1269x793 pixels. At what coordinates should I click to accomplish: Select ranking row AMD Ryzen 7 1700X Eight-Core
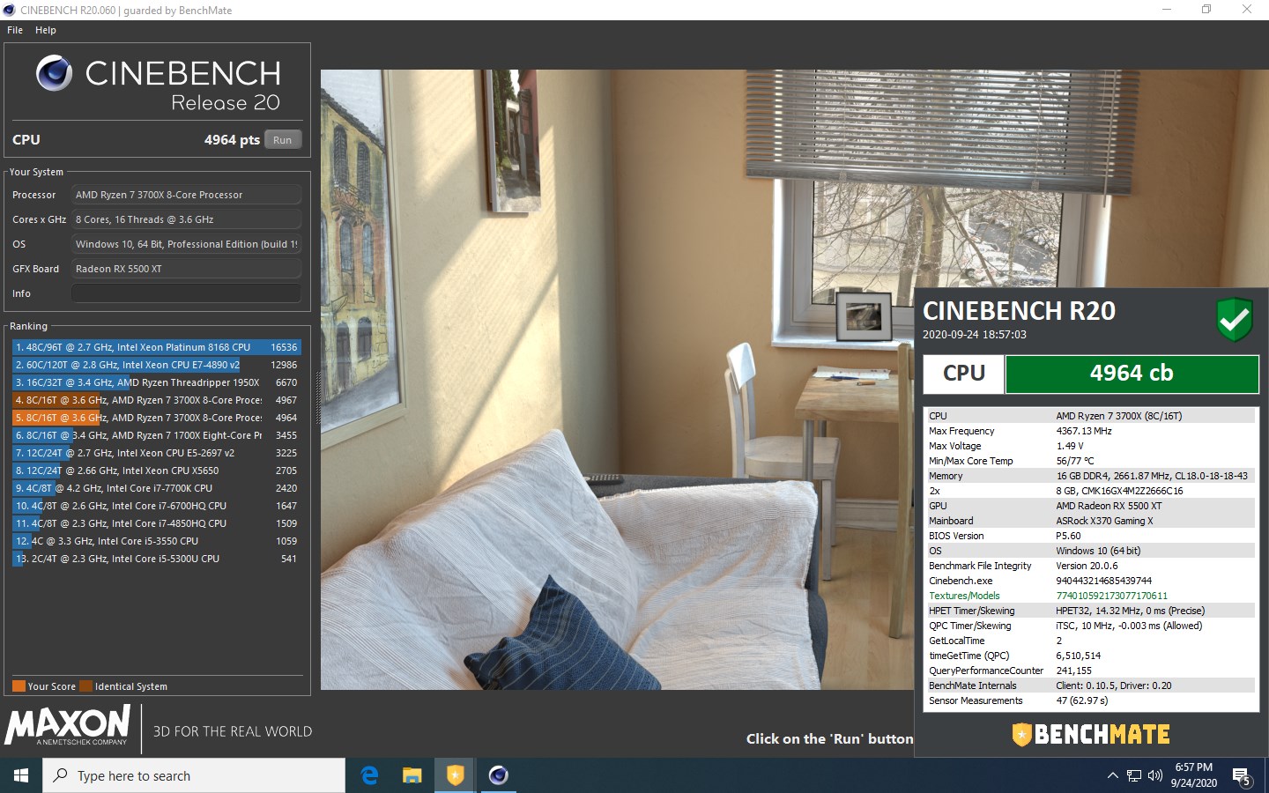[157, 435]
